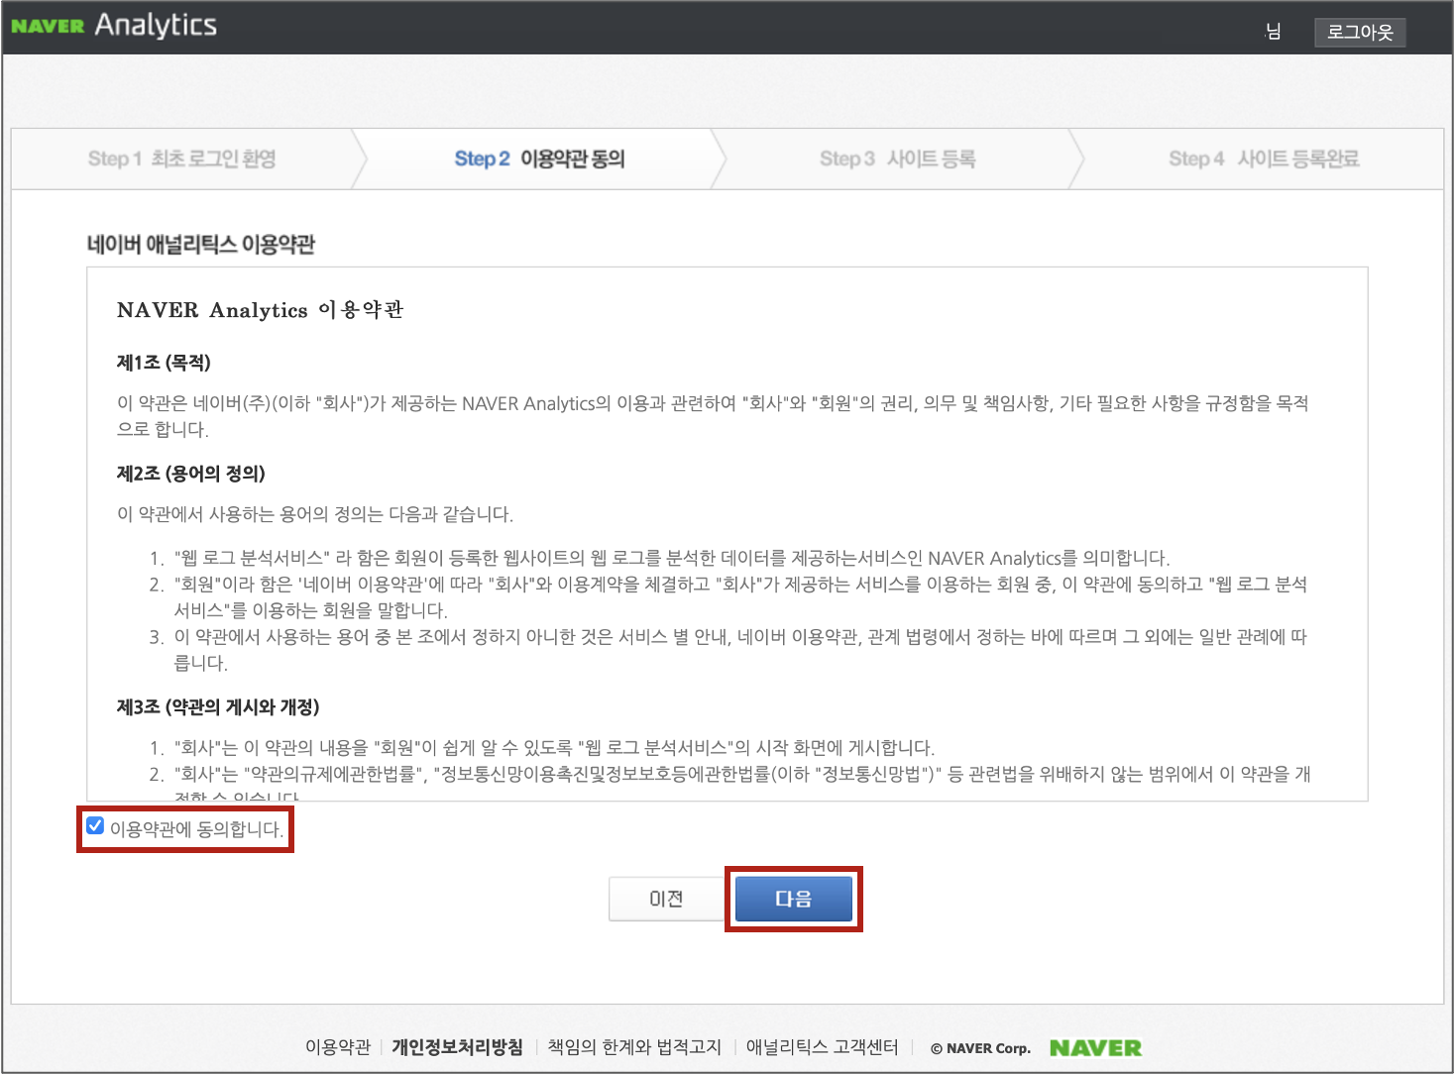
Task: Open the 개인정보처리방침 footer link
Action: click(x=457, y=1047)
